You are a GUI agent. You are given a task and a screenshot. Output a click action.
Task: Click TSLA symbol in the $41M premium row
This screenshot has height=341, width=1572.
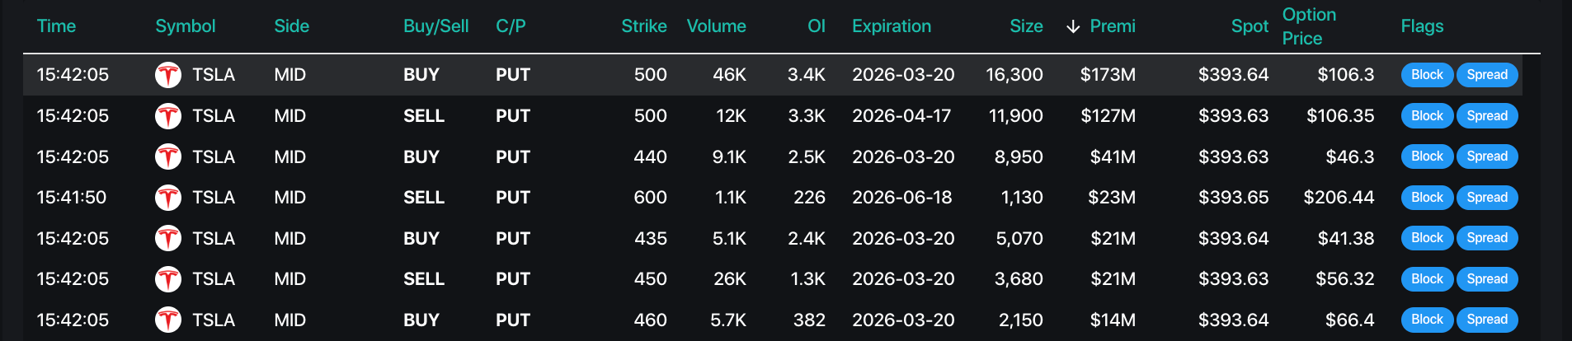pyautogui.click(x=214, y=156)
